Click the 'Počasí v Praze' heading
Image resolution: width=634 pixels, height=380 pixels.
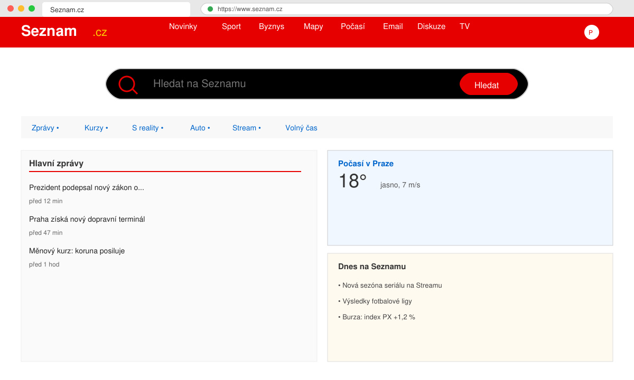tap(366, 164)
